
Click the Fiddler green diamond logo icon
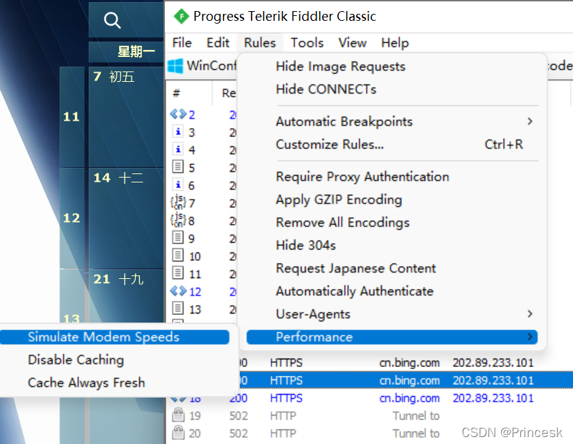point(181,17)
